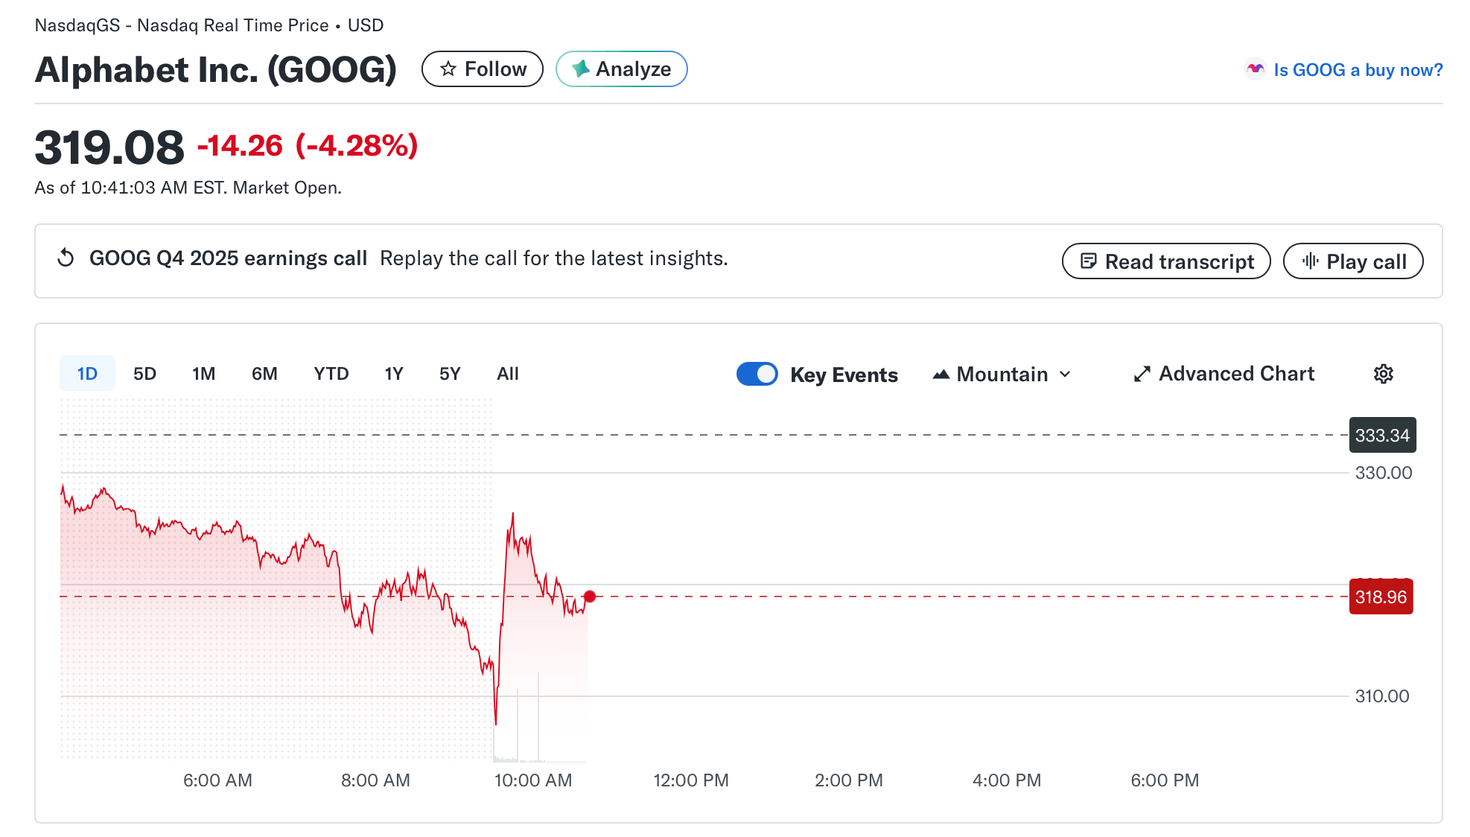This screenshot has height=837, width=1470.
Task: Select the All time range
Action: coord(508,374)
